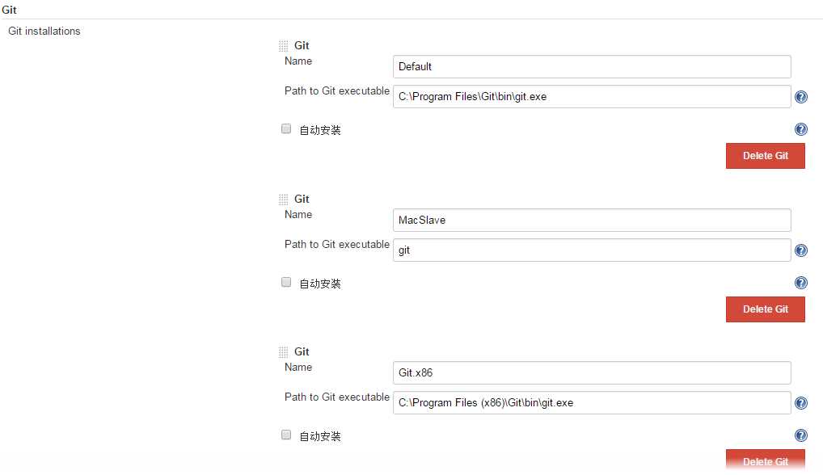Tick the 自动安装 checkbox under MacSlave

286,282
